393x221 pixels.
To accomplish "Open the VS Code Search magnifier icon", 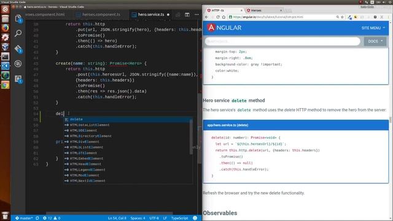I will 18,33.
